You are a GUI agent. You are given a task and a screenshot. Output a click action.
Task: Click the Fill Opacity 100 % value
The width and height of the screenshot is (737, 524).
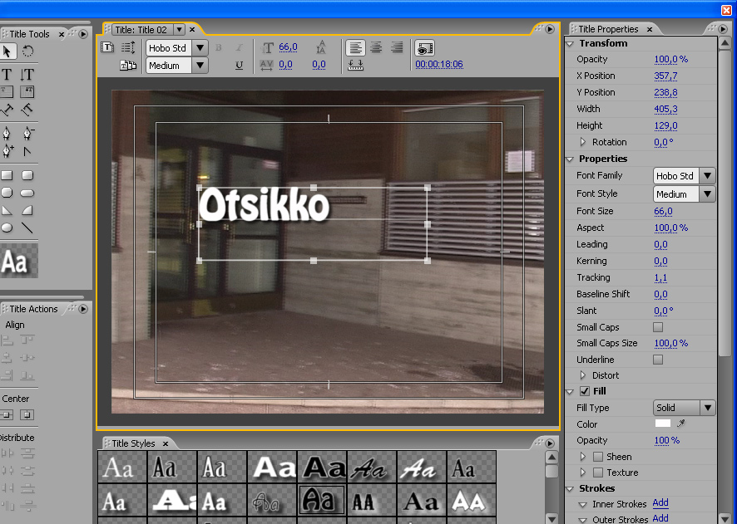point(666,440)
